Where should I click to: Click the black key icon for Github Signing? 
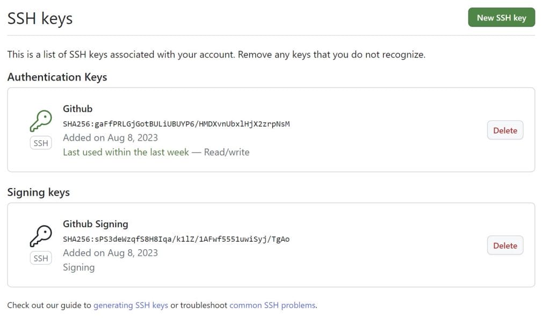pyautogui.click(x=41, y=236)
